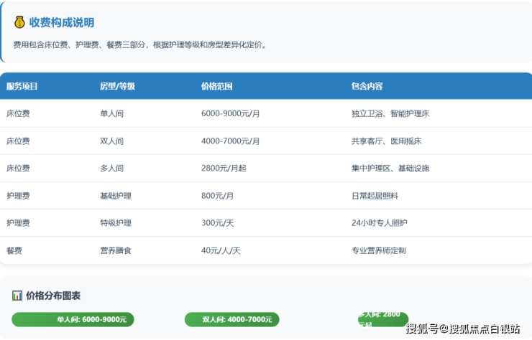
Task: Click the green 多人间 2800元起 bar
Action: (x=381, y=319)
